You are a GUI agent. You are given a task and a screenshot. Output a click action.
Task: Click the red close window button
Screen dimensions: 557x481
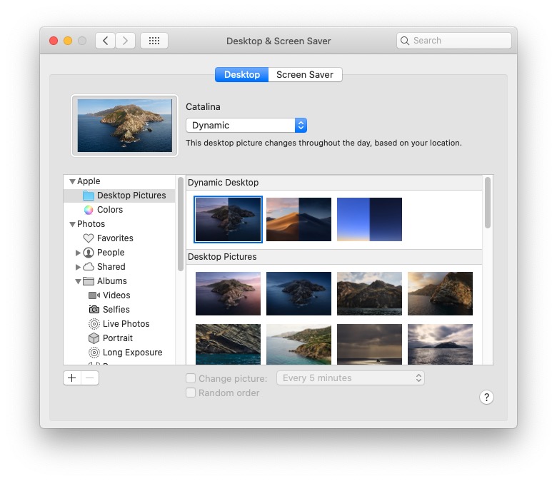(54, 41)
